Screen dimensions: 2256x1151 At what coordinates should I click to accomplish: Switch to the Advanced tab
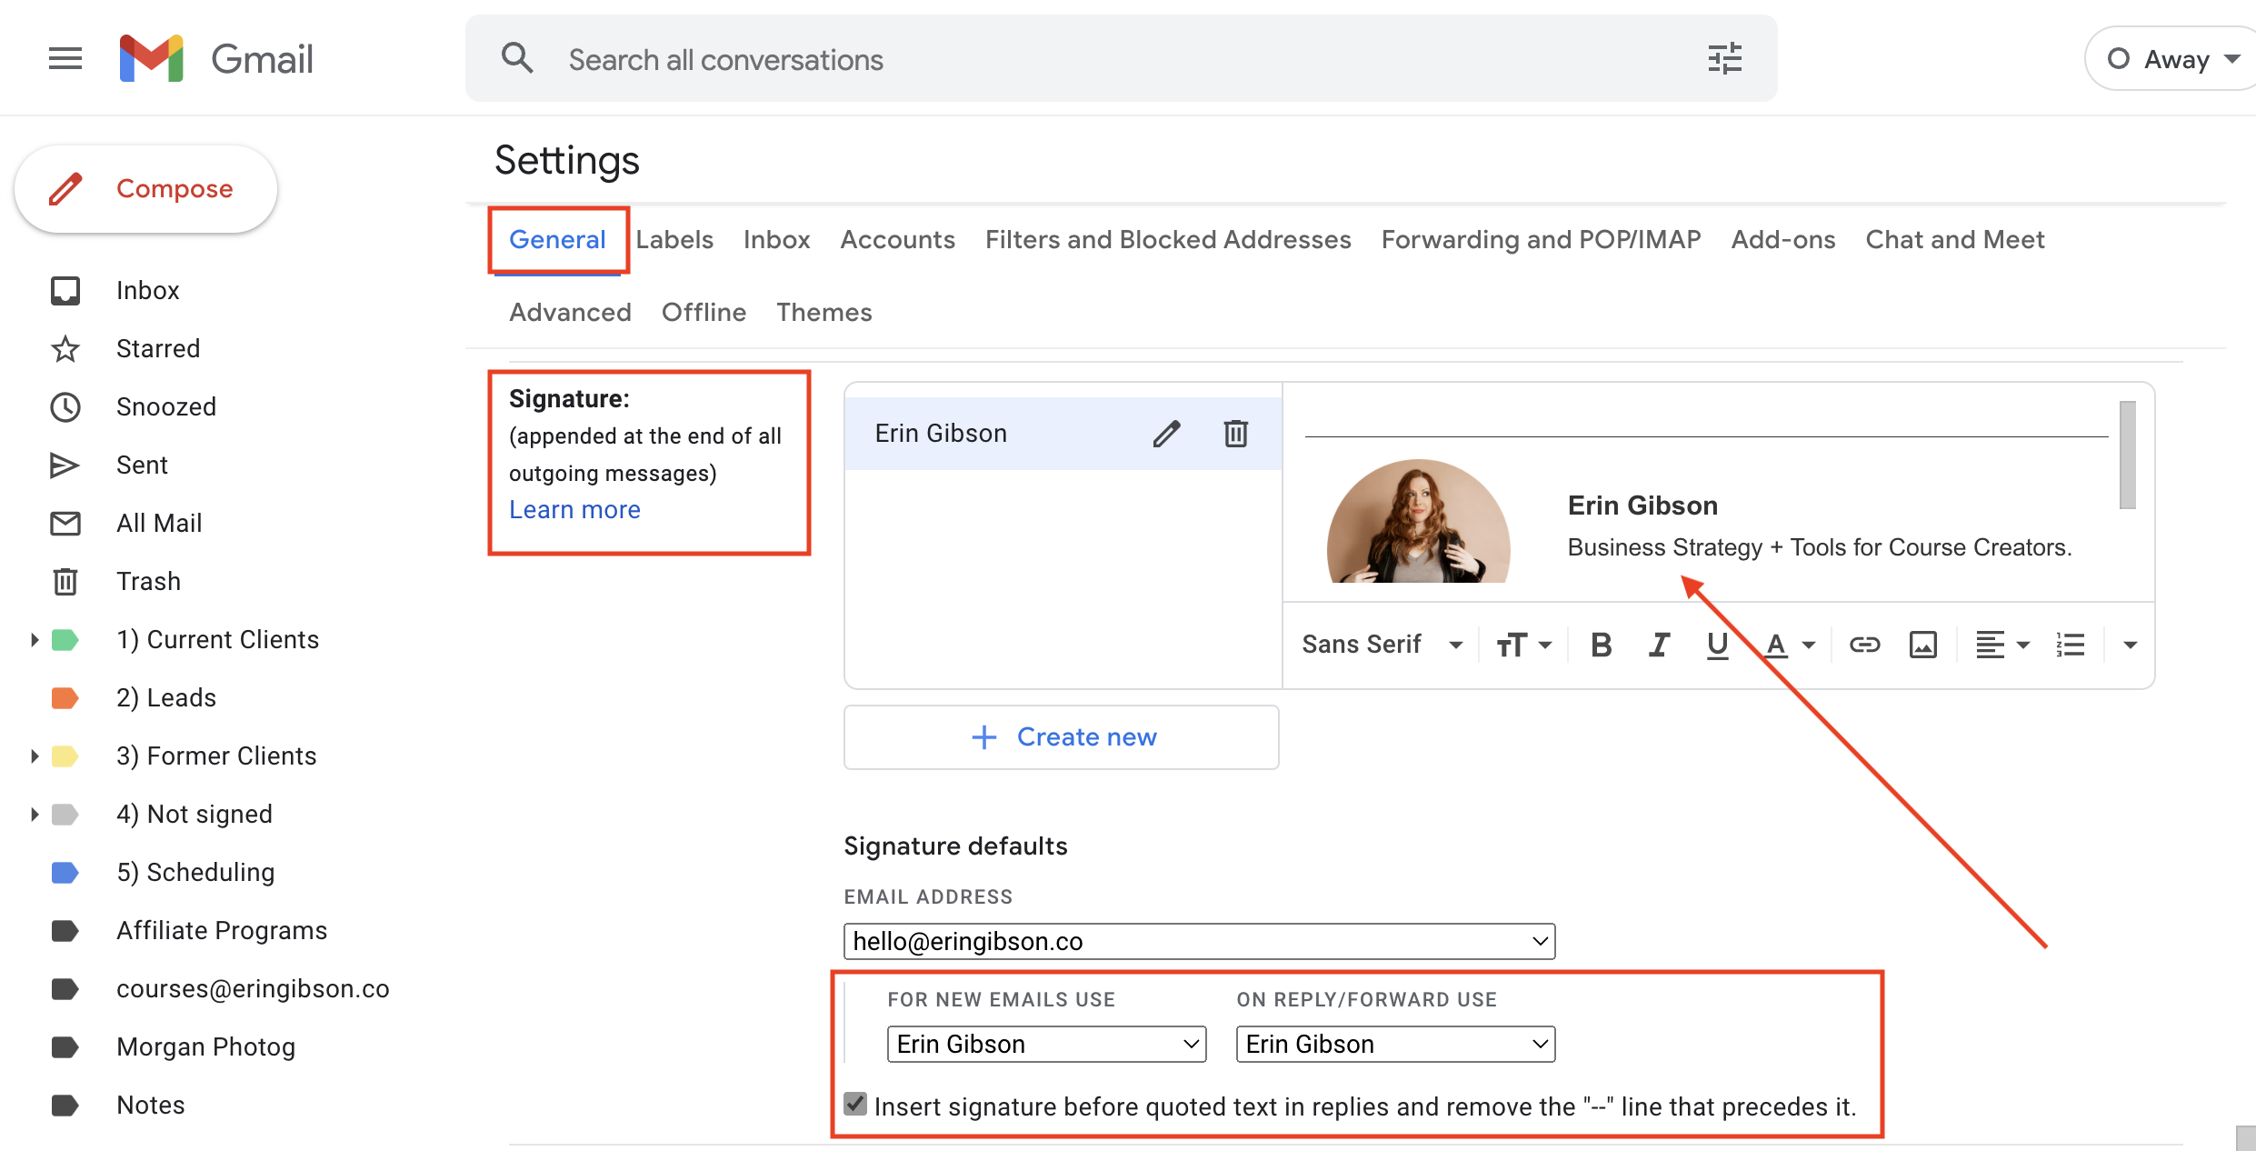coord(570,312)
